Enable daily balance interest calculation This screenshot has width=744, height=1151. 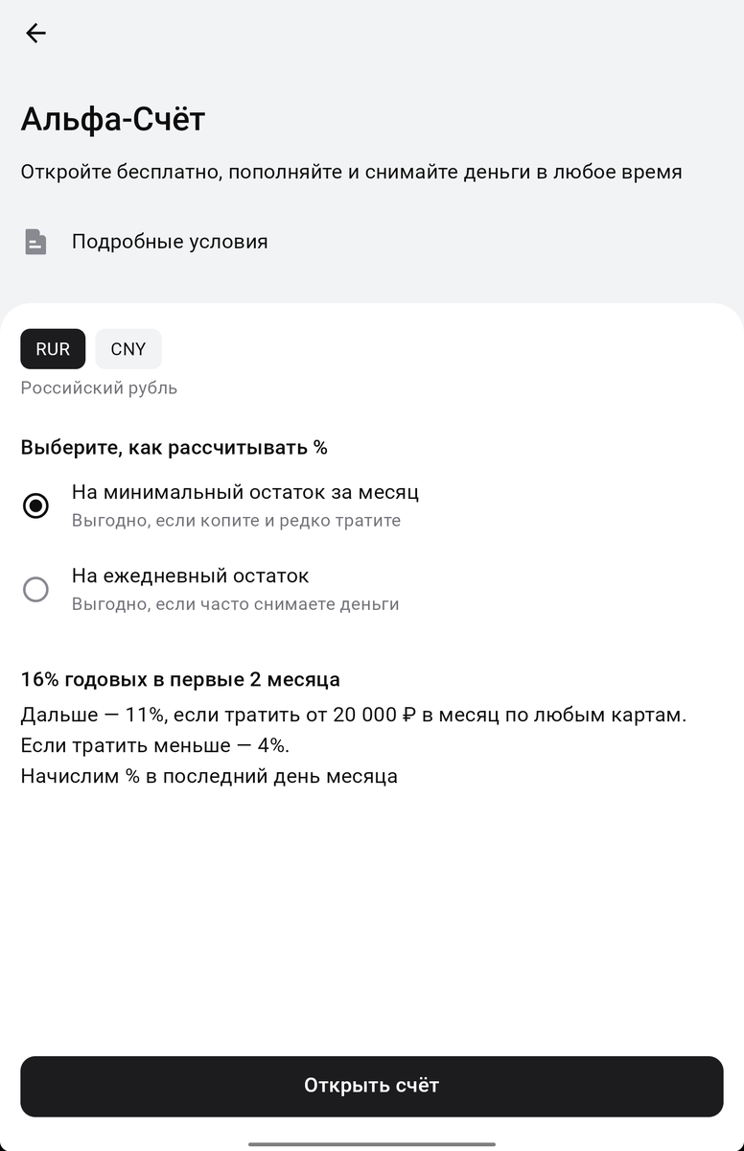(35, 589)
